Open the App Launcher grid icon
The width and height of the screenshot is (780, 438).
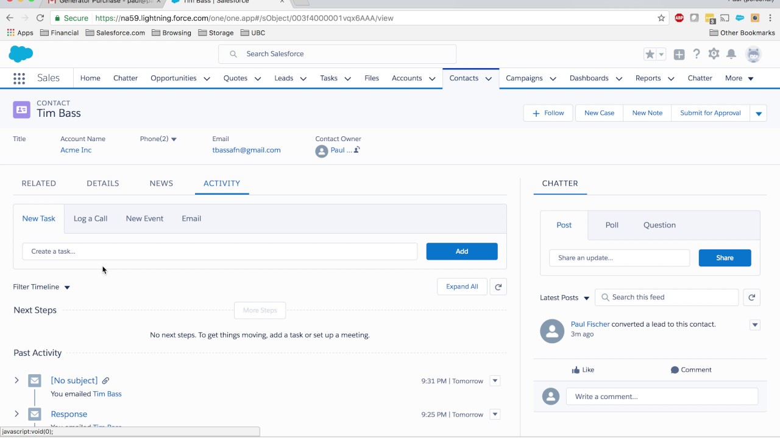click(x=19, y=78)
